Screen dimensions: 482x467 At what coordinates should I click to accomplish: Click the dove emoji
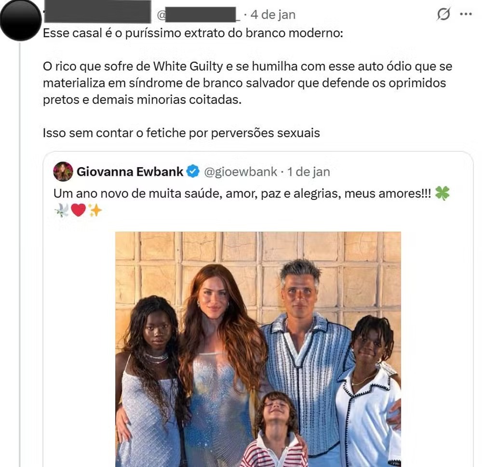(62, 211)
